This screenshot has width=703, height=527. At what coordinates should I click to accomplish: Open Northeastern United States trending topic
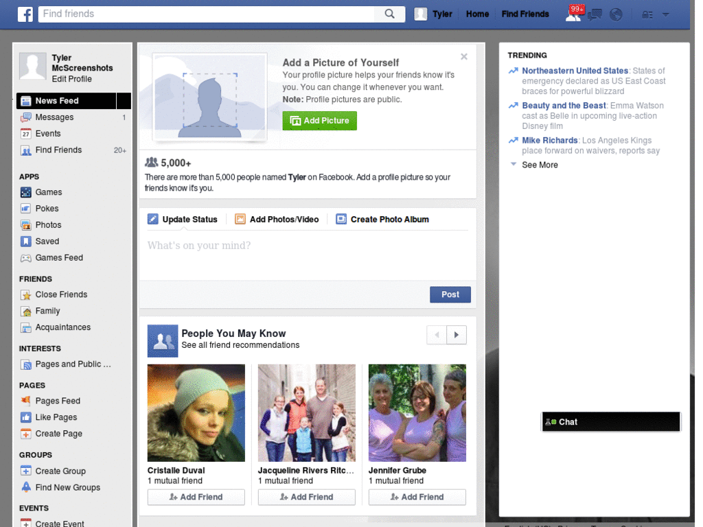point(575,71)
